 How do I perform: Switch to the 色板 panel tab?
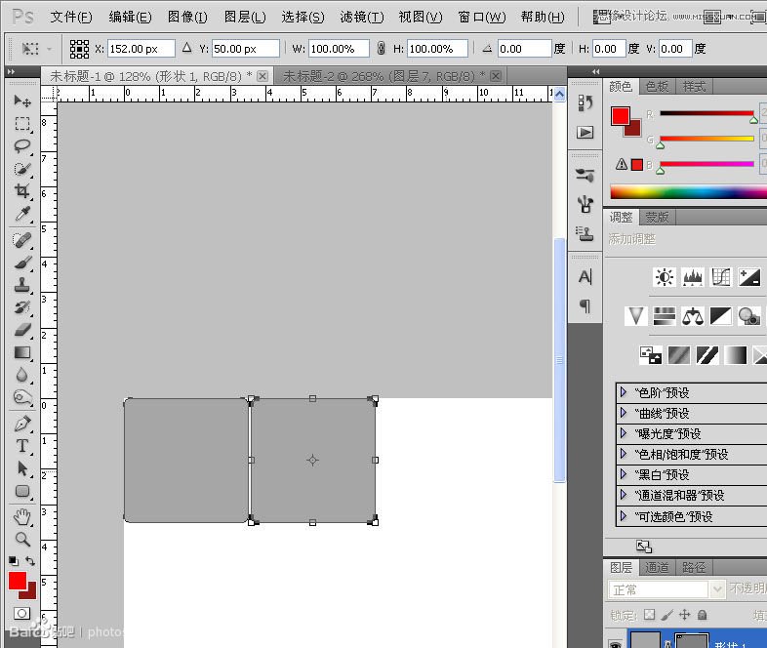(x=658, y=86)
